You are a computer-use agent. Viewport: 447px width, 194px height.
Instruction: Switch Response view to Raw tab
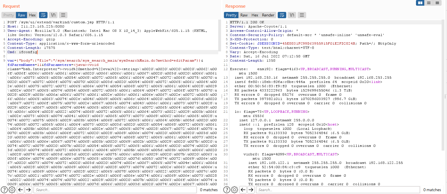pos(244,15)
